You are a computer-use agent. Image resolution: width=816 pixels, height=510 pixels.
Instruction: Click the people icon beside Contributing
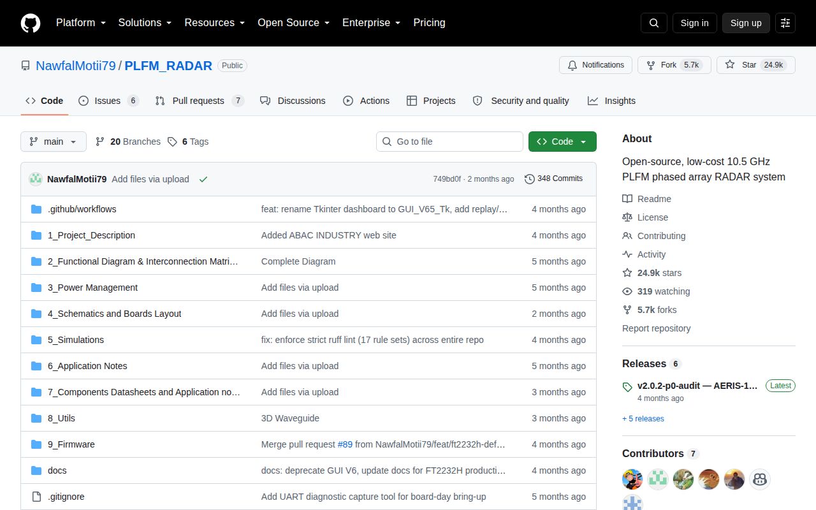[x=627, y=236]
